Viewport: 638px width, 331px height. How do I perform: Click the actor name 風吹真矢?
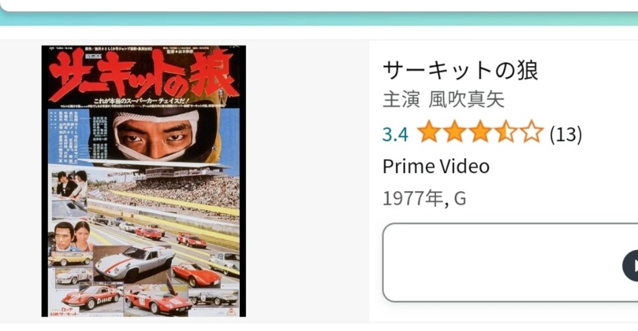tap(466, 100)
